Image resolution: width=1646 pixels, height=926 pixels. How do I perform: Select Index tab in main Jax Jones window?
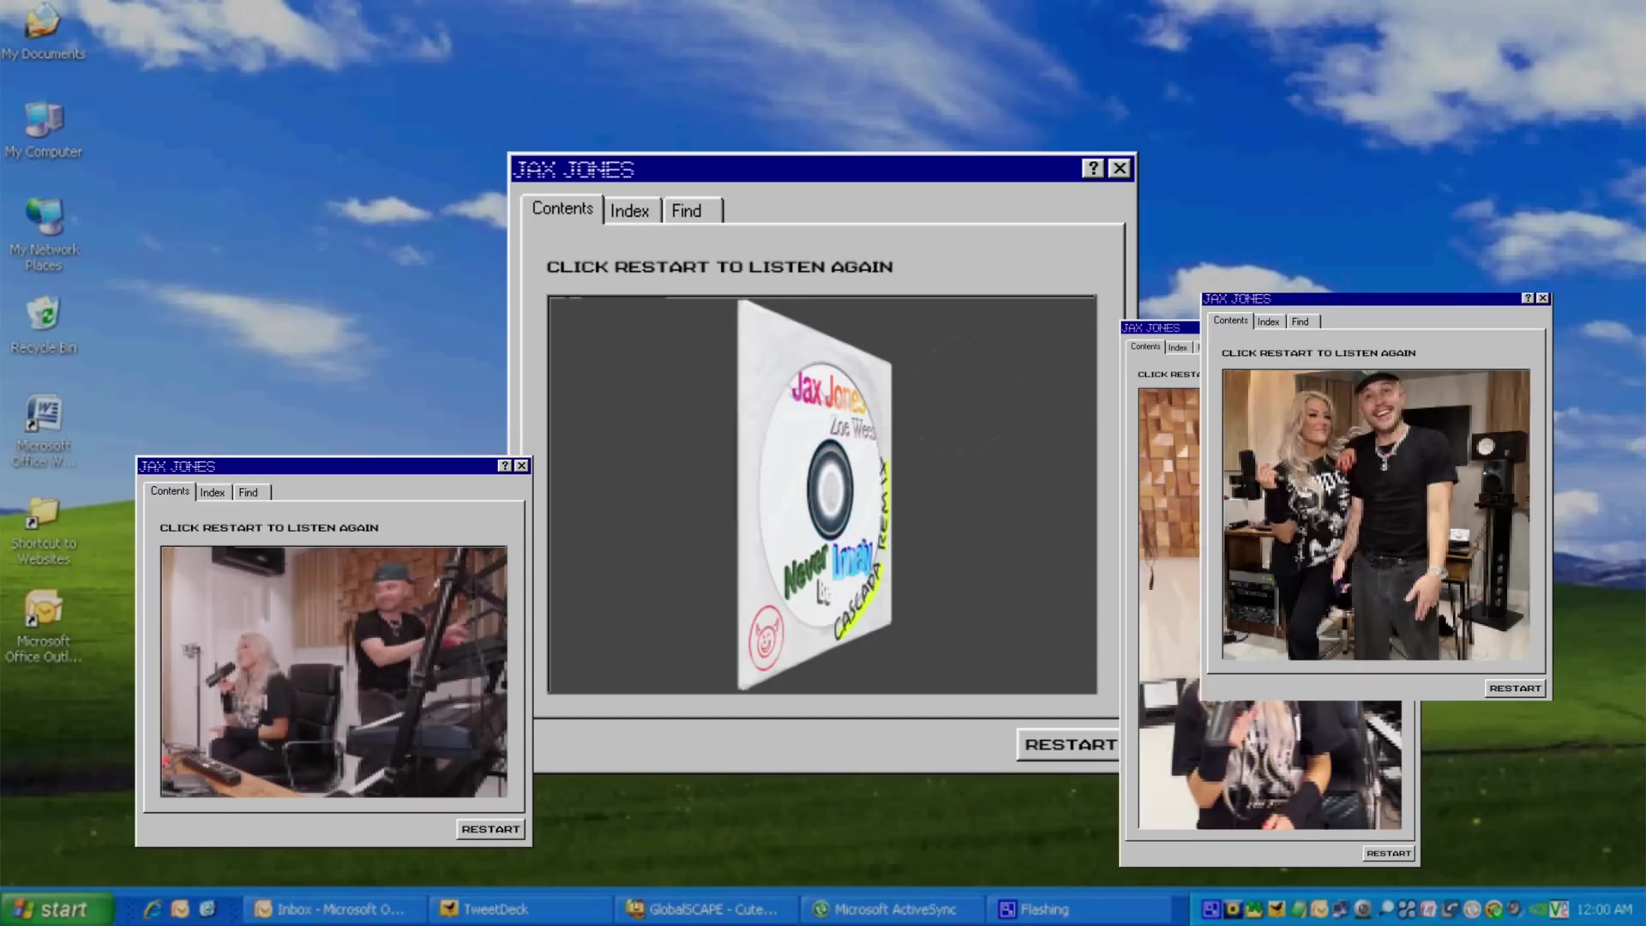(x=629, y=211)
